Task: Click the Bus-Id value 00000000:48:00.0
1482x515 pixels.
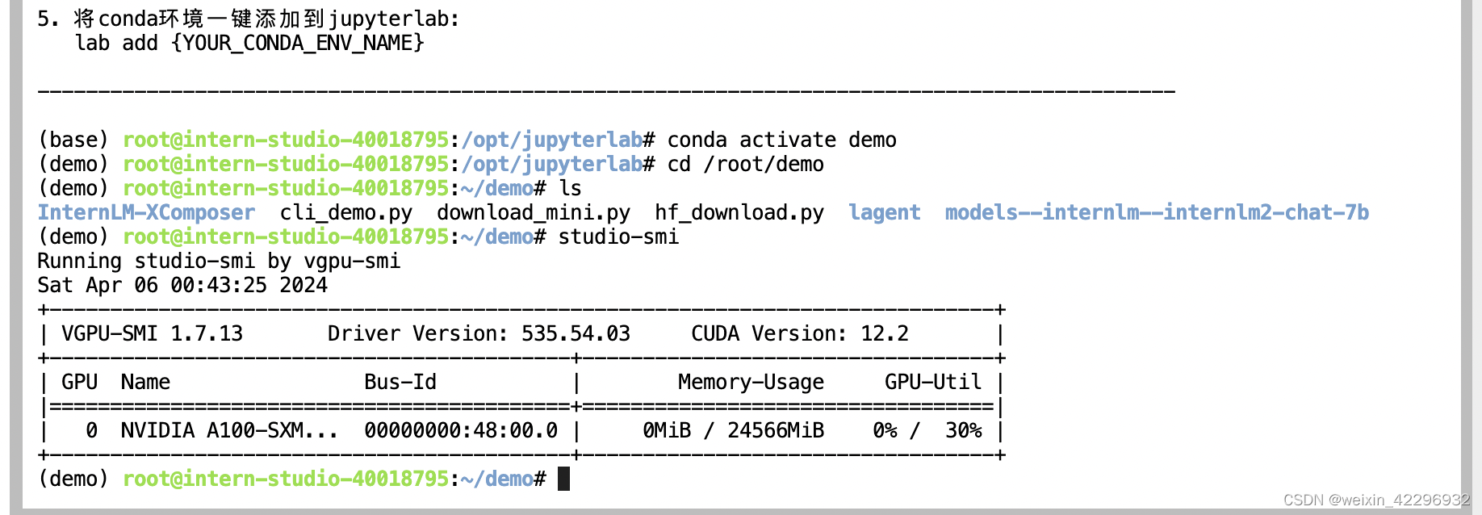Action: coord(461,430)
